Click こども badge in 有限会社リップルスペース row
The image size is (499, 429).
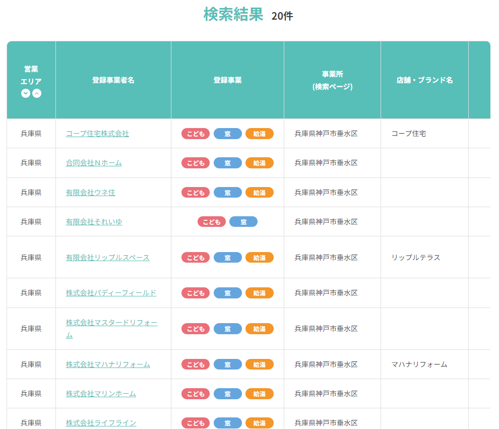(x=196, y=258)
